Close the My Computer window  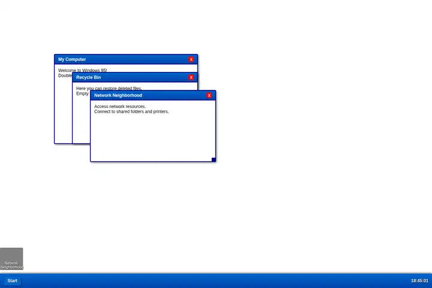191,59
